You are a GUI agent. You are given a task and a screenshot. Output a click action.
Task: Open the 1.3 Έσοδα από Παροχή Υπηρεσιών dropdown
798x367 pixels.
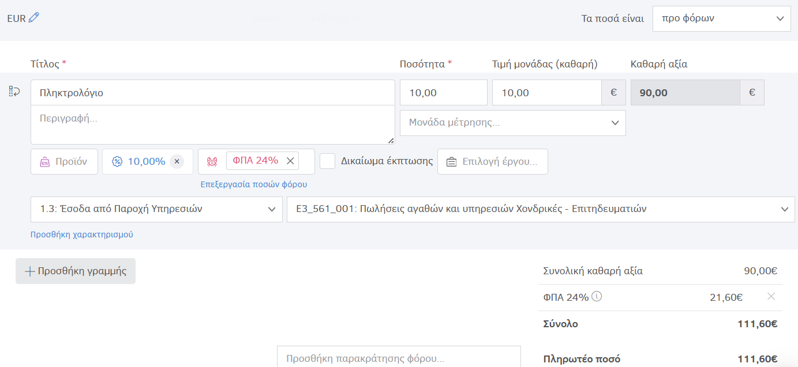pyautogui.click(x=156, y=209)
